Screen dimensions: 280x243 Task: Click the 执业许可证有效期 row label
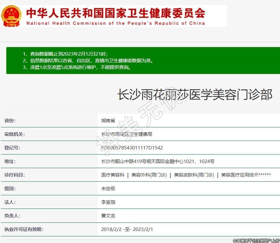24,229
